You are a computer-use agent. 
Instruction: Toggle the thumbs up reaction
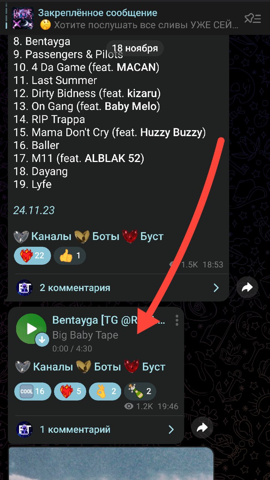point(70,256)
